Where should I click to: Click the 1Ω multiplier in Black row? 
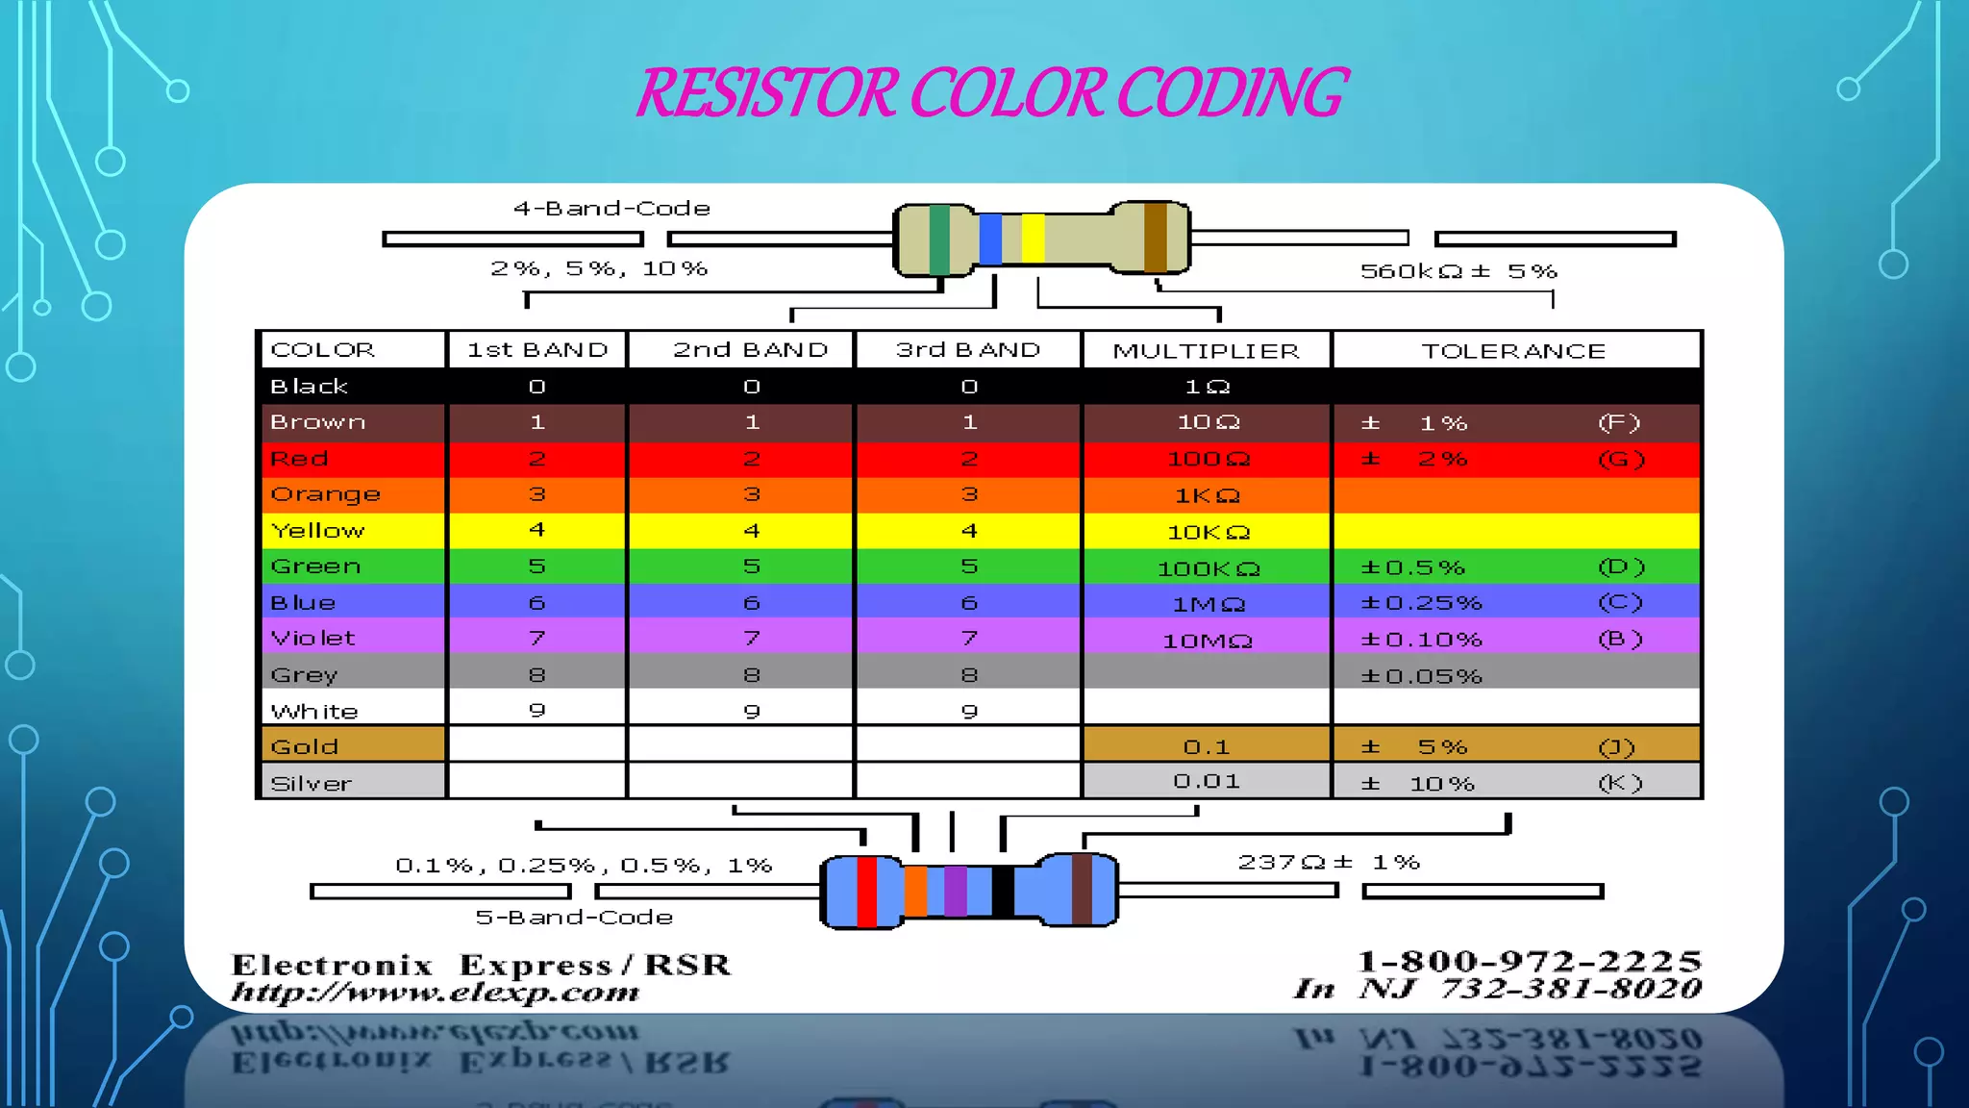point(1207,387)
